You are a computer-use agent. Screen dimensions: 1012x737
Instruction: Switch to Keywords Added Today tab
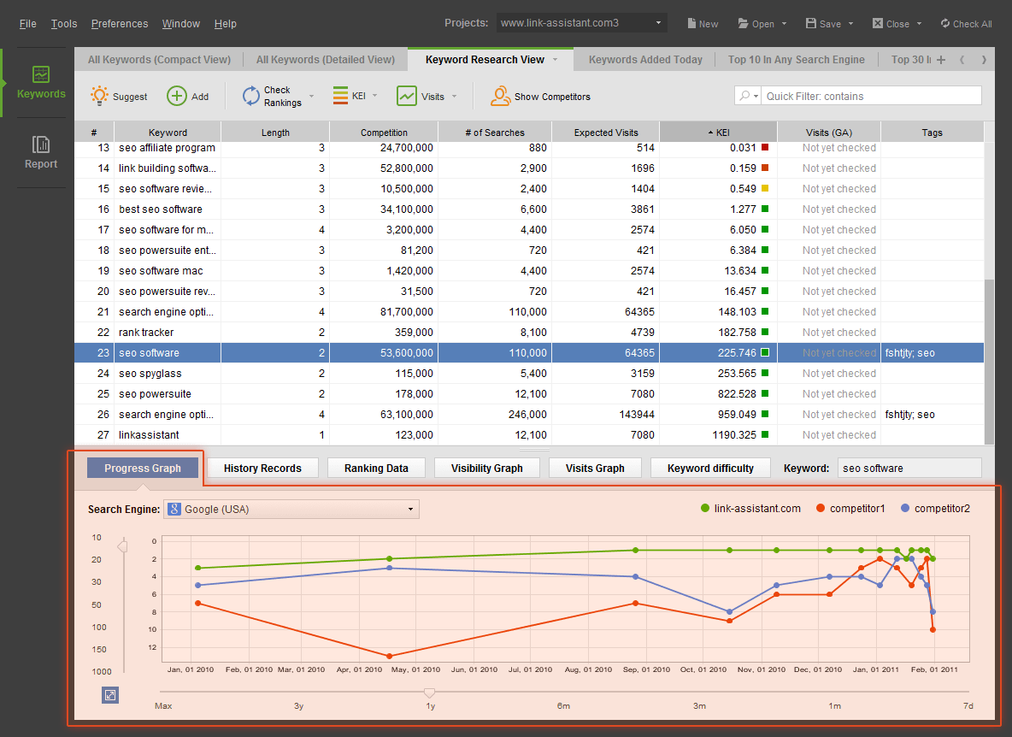[x=645, y=59]
